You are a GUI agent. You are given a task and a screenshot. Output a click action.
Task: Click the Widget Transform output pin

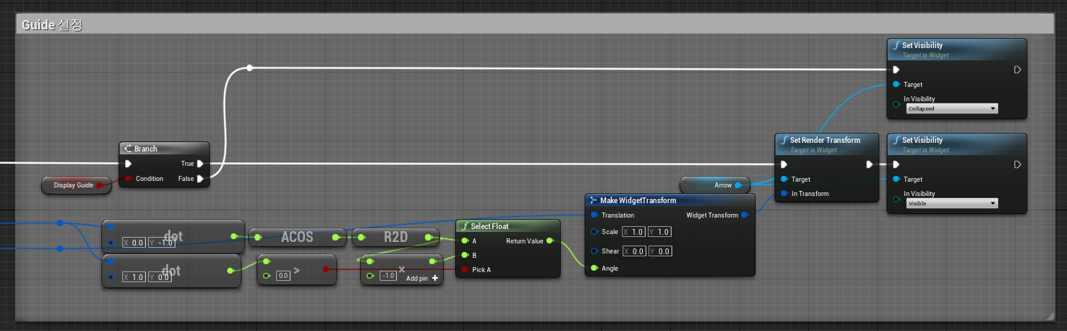(744, 215)
